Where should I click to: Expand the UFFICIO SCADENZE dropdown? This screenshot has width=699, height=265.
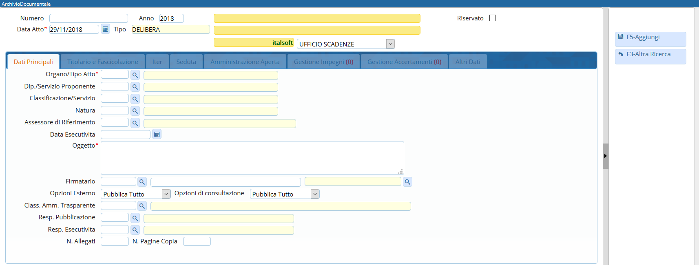coord(390,44)
